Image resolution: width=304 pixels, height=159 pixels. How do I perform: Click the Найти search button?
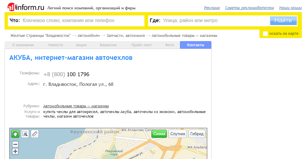(283, 21)
